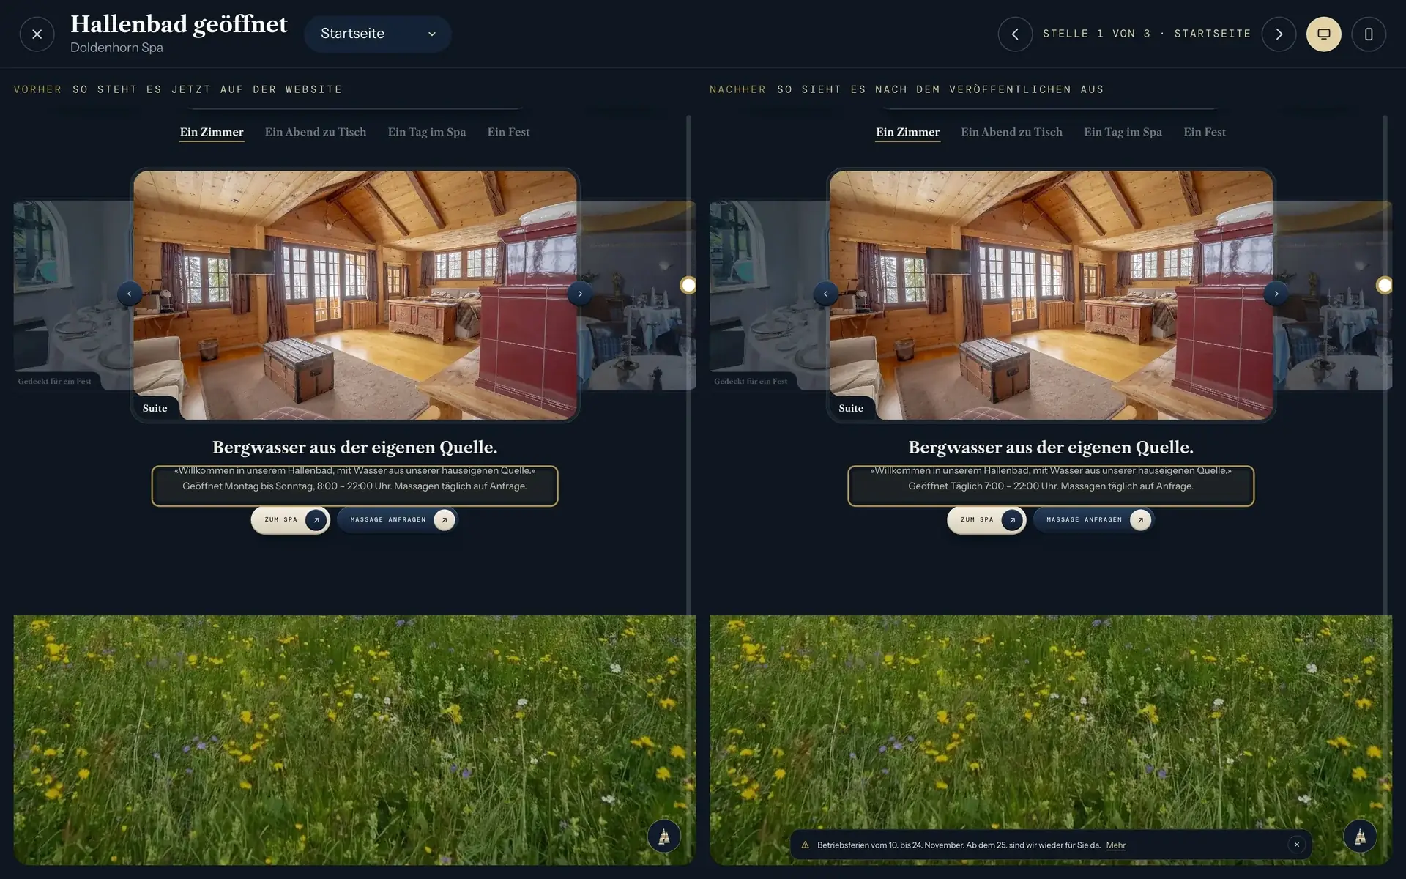Select 'Ein Abend zu Tisch' in Vorher pane
Image resolution: width=1406 pixels, height=879 pixels.
coord(316,132)
